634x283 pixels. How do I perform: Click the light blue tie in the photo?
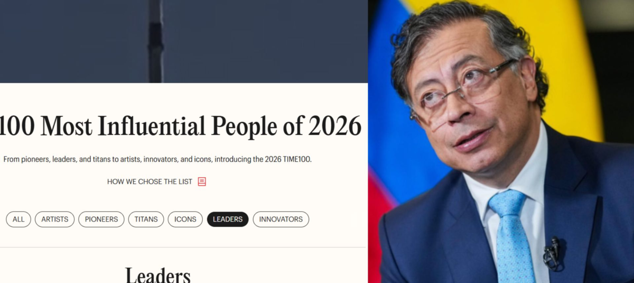tap(511, 235)
